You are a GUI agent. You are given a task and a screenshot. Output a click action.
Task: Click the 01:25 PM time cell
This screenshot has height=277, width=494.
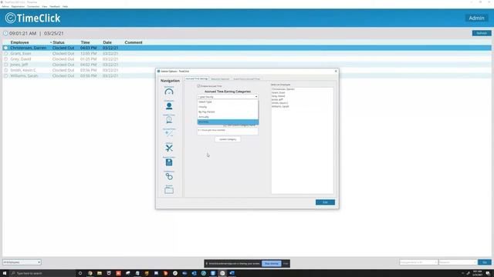tap(89, 59)
